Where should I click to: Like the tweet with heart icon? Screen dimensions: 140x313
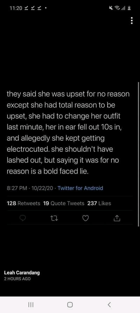click(85, 218)
